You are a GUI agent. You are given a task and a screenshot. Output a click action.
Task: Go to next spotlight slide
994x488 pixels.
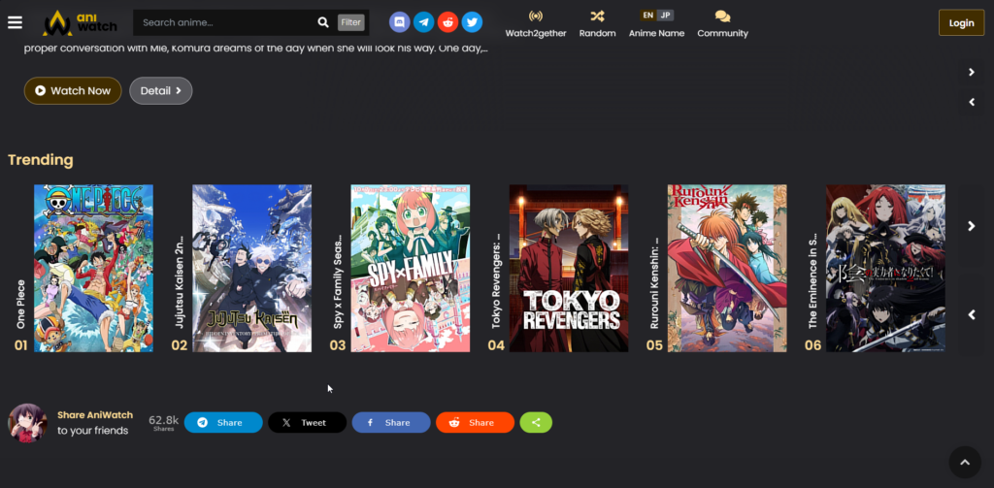tap(971, 72)
